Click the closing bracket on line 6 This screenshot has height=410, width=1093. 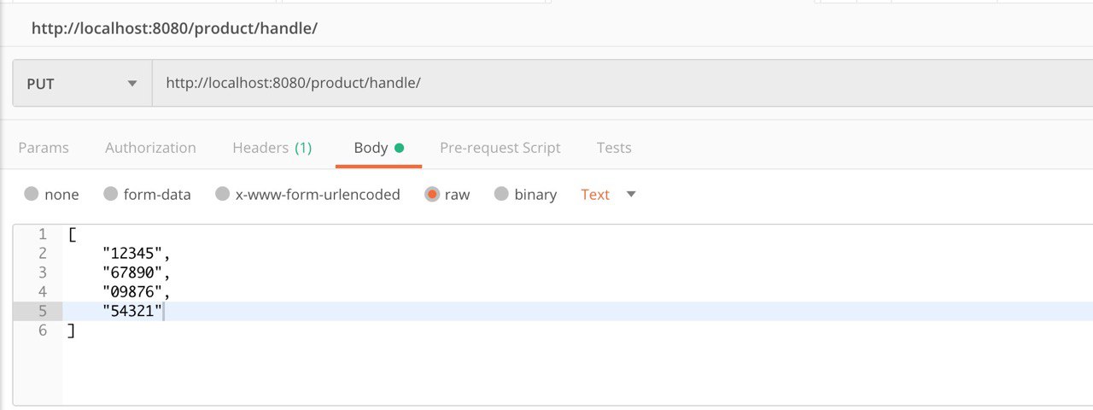pyautogui.click(x=71, y=331)
